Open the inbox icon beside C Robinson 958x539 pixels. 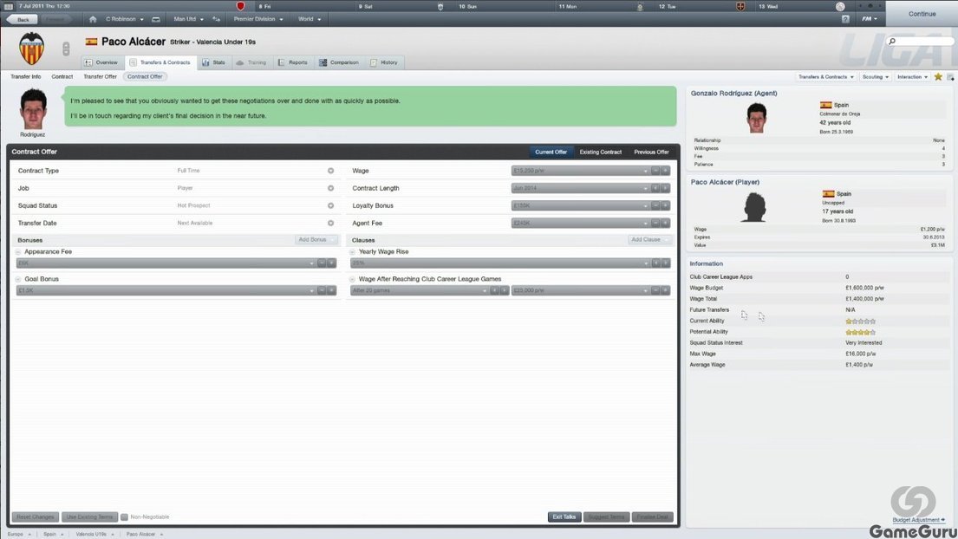(x=156, y=19)
